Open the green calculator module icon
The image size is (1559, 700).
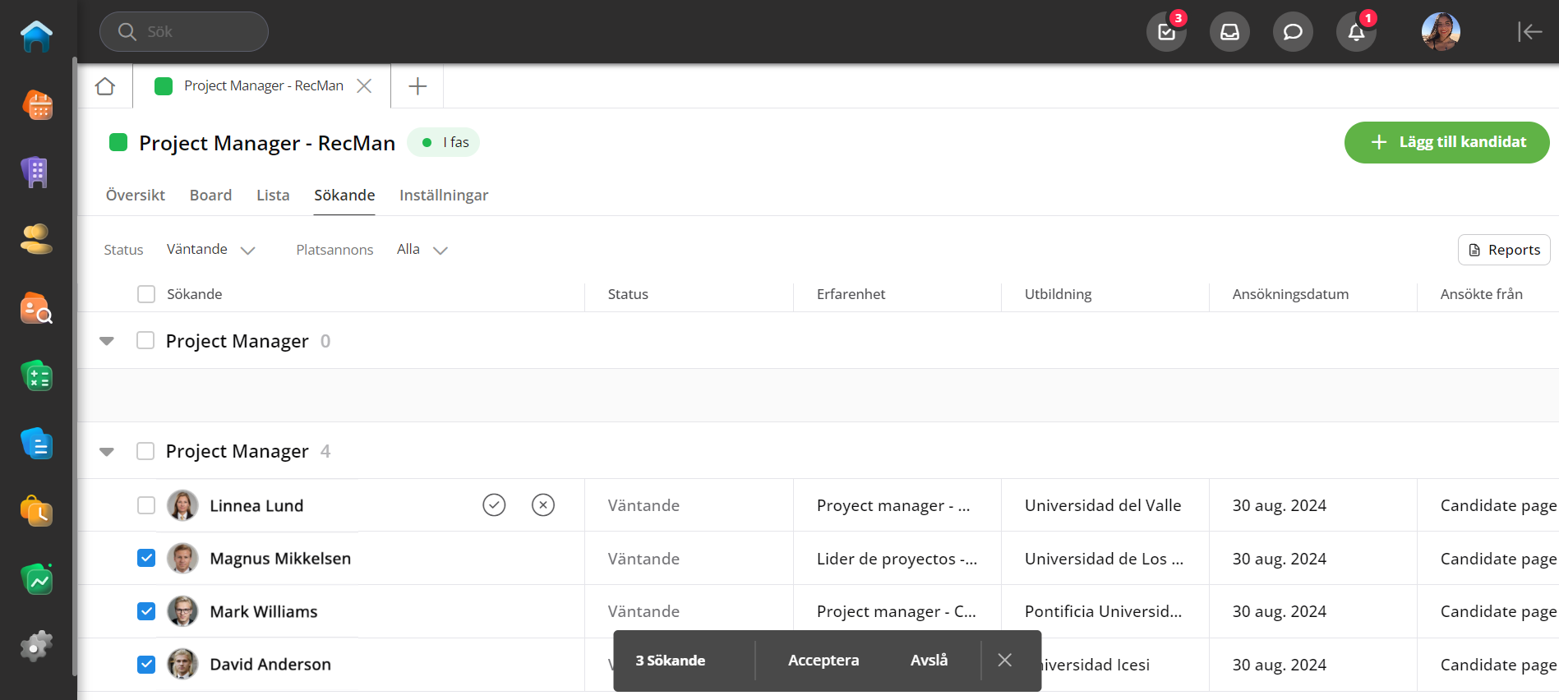tap(36, 375)
